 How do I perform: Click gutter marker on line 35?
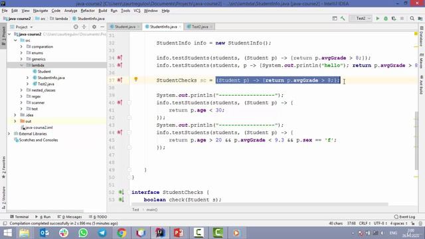[x=120, y=65]
